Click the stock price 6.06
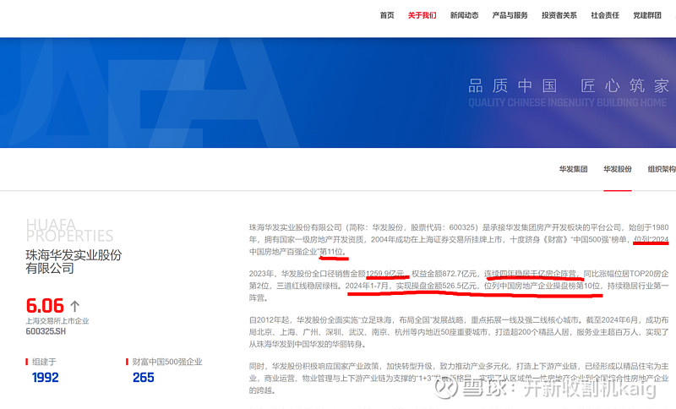 tap(45, 306)
